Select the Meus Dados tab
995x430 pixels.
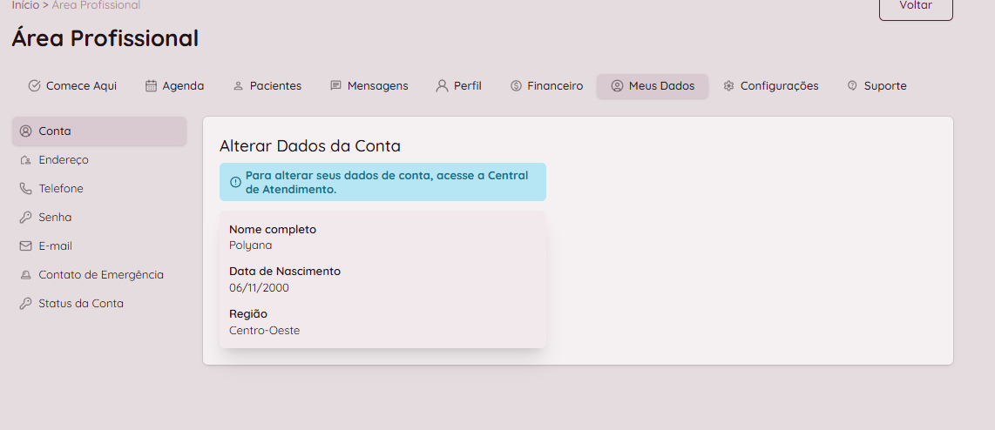(x=653, y=86)
